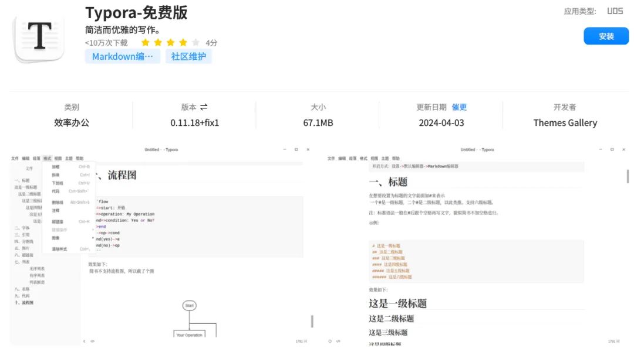This screenshot has width=634, height=352.
Task: Toggle 加粗 bold in the 格式 menu
Action: click(56, 167)
